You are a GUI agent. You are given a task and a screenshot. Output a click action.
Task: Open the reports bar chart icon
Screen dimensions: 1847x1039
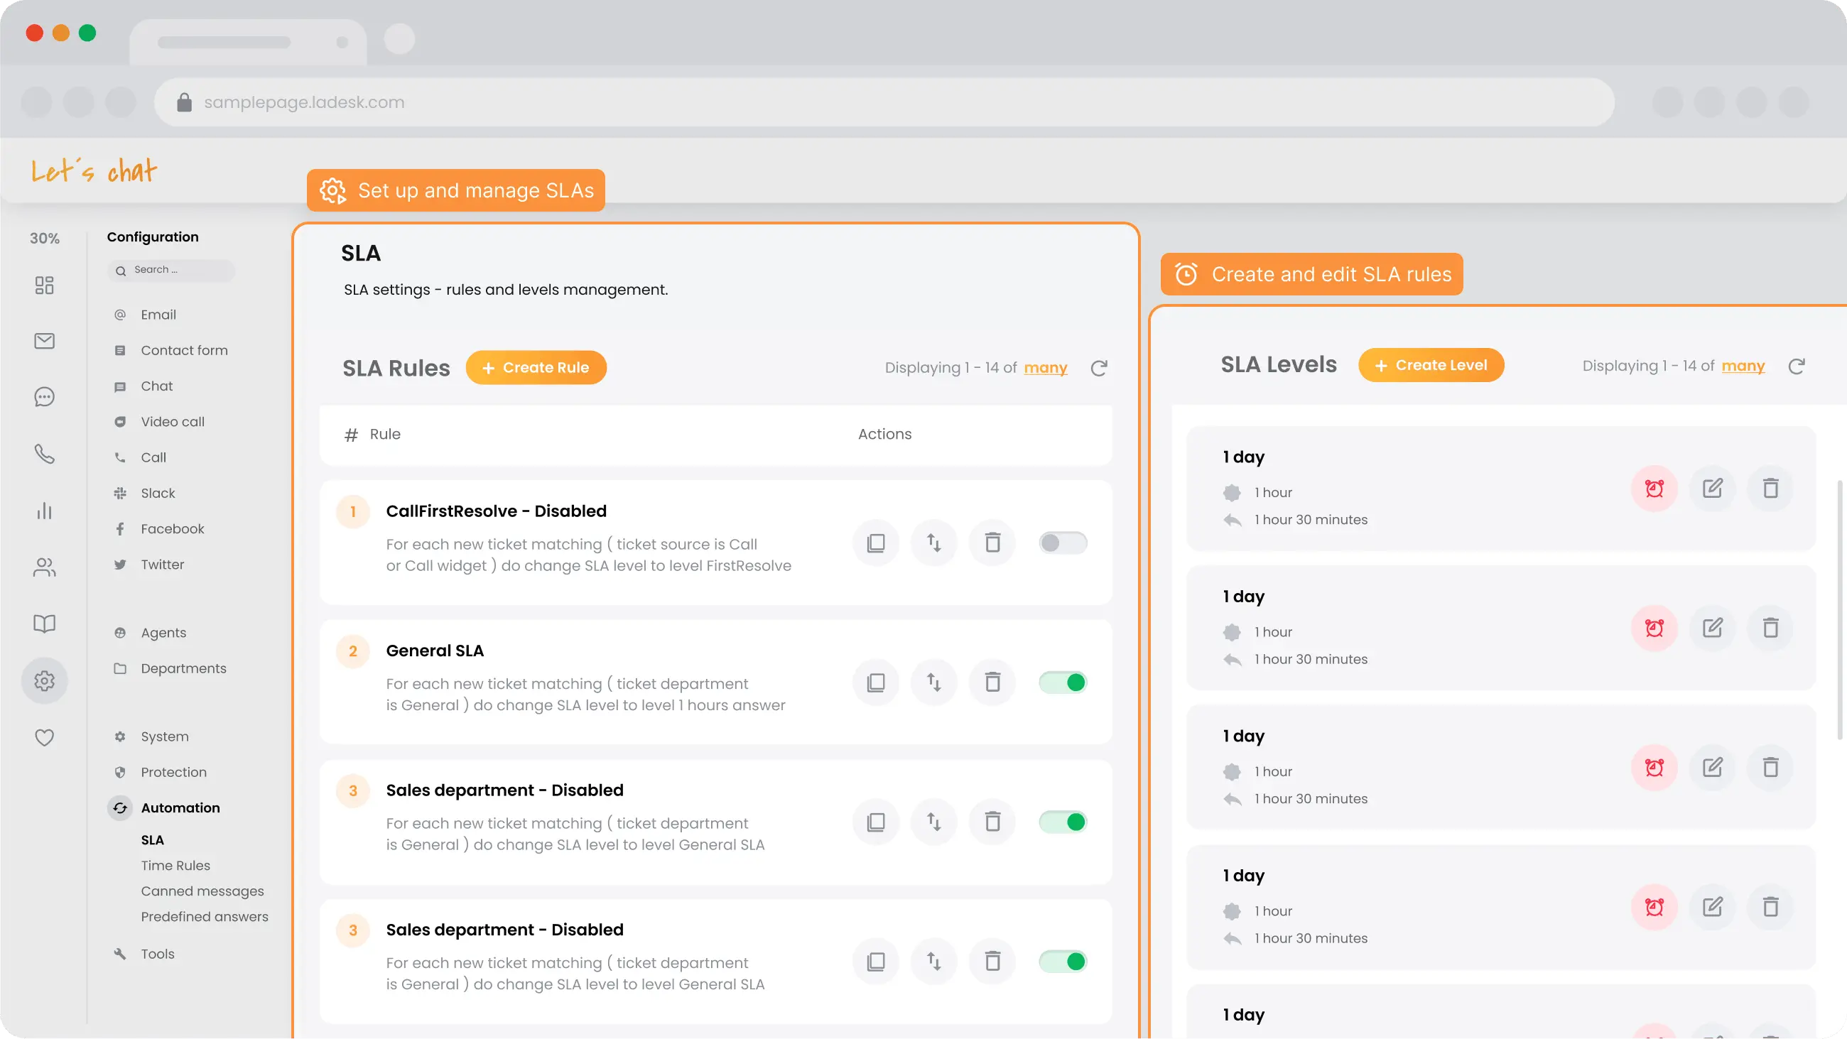pos(45,511)
